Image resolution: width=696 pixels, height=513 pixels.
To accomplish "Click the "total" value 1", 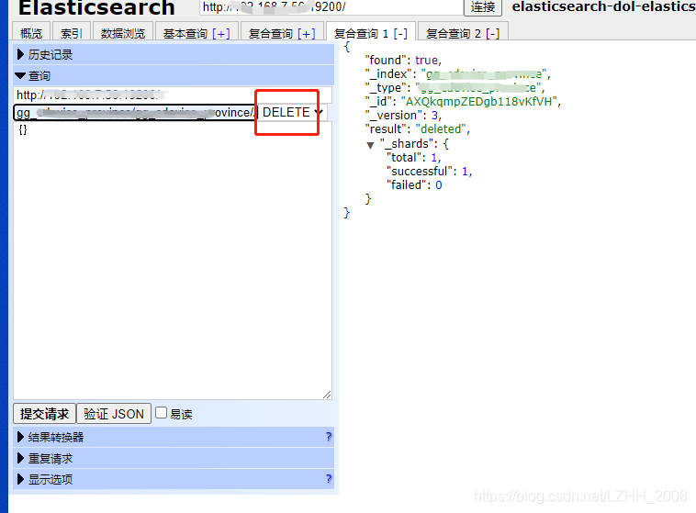I will pos(434,158).
